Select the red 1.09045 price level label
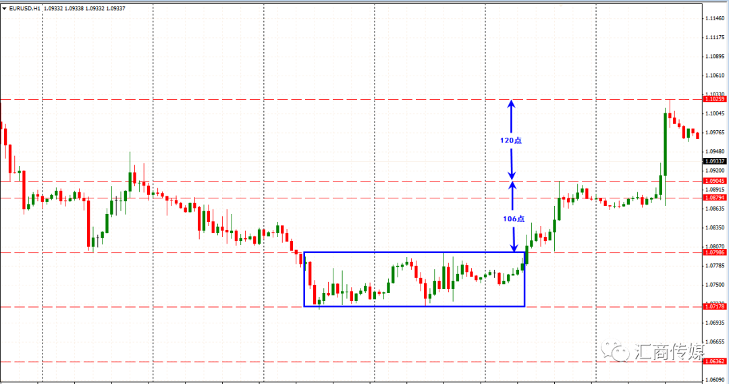Viewport: 729px width, 384px height. [715, 181]
